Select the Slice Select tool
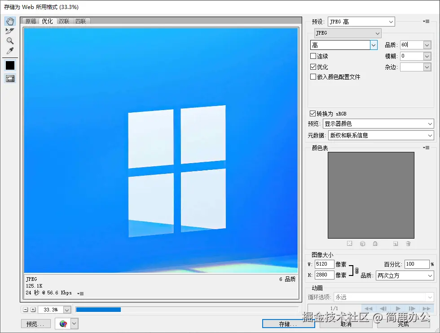 tap(10, 31)
